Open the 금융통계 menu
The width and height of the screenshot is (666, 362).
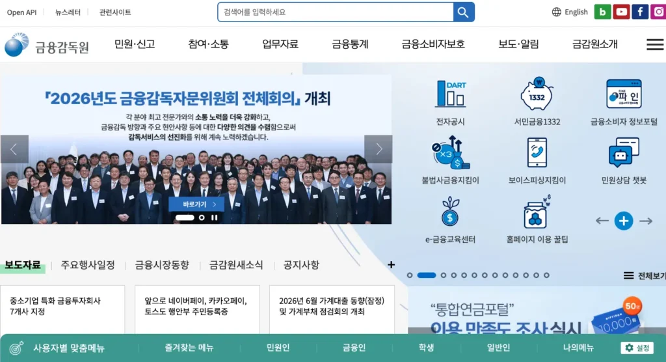tap(350, 44)
